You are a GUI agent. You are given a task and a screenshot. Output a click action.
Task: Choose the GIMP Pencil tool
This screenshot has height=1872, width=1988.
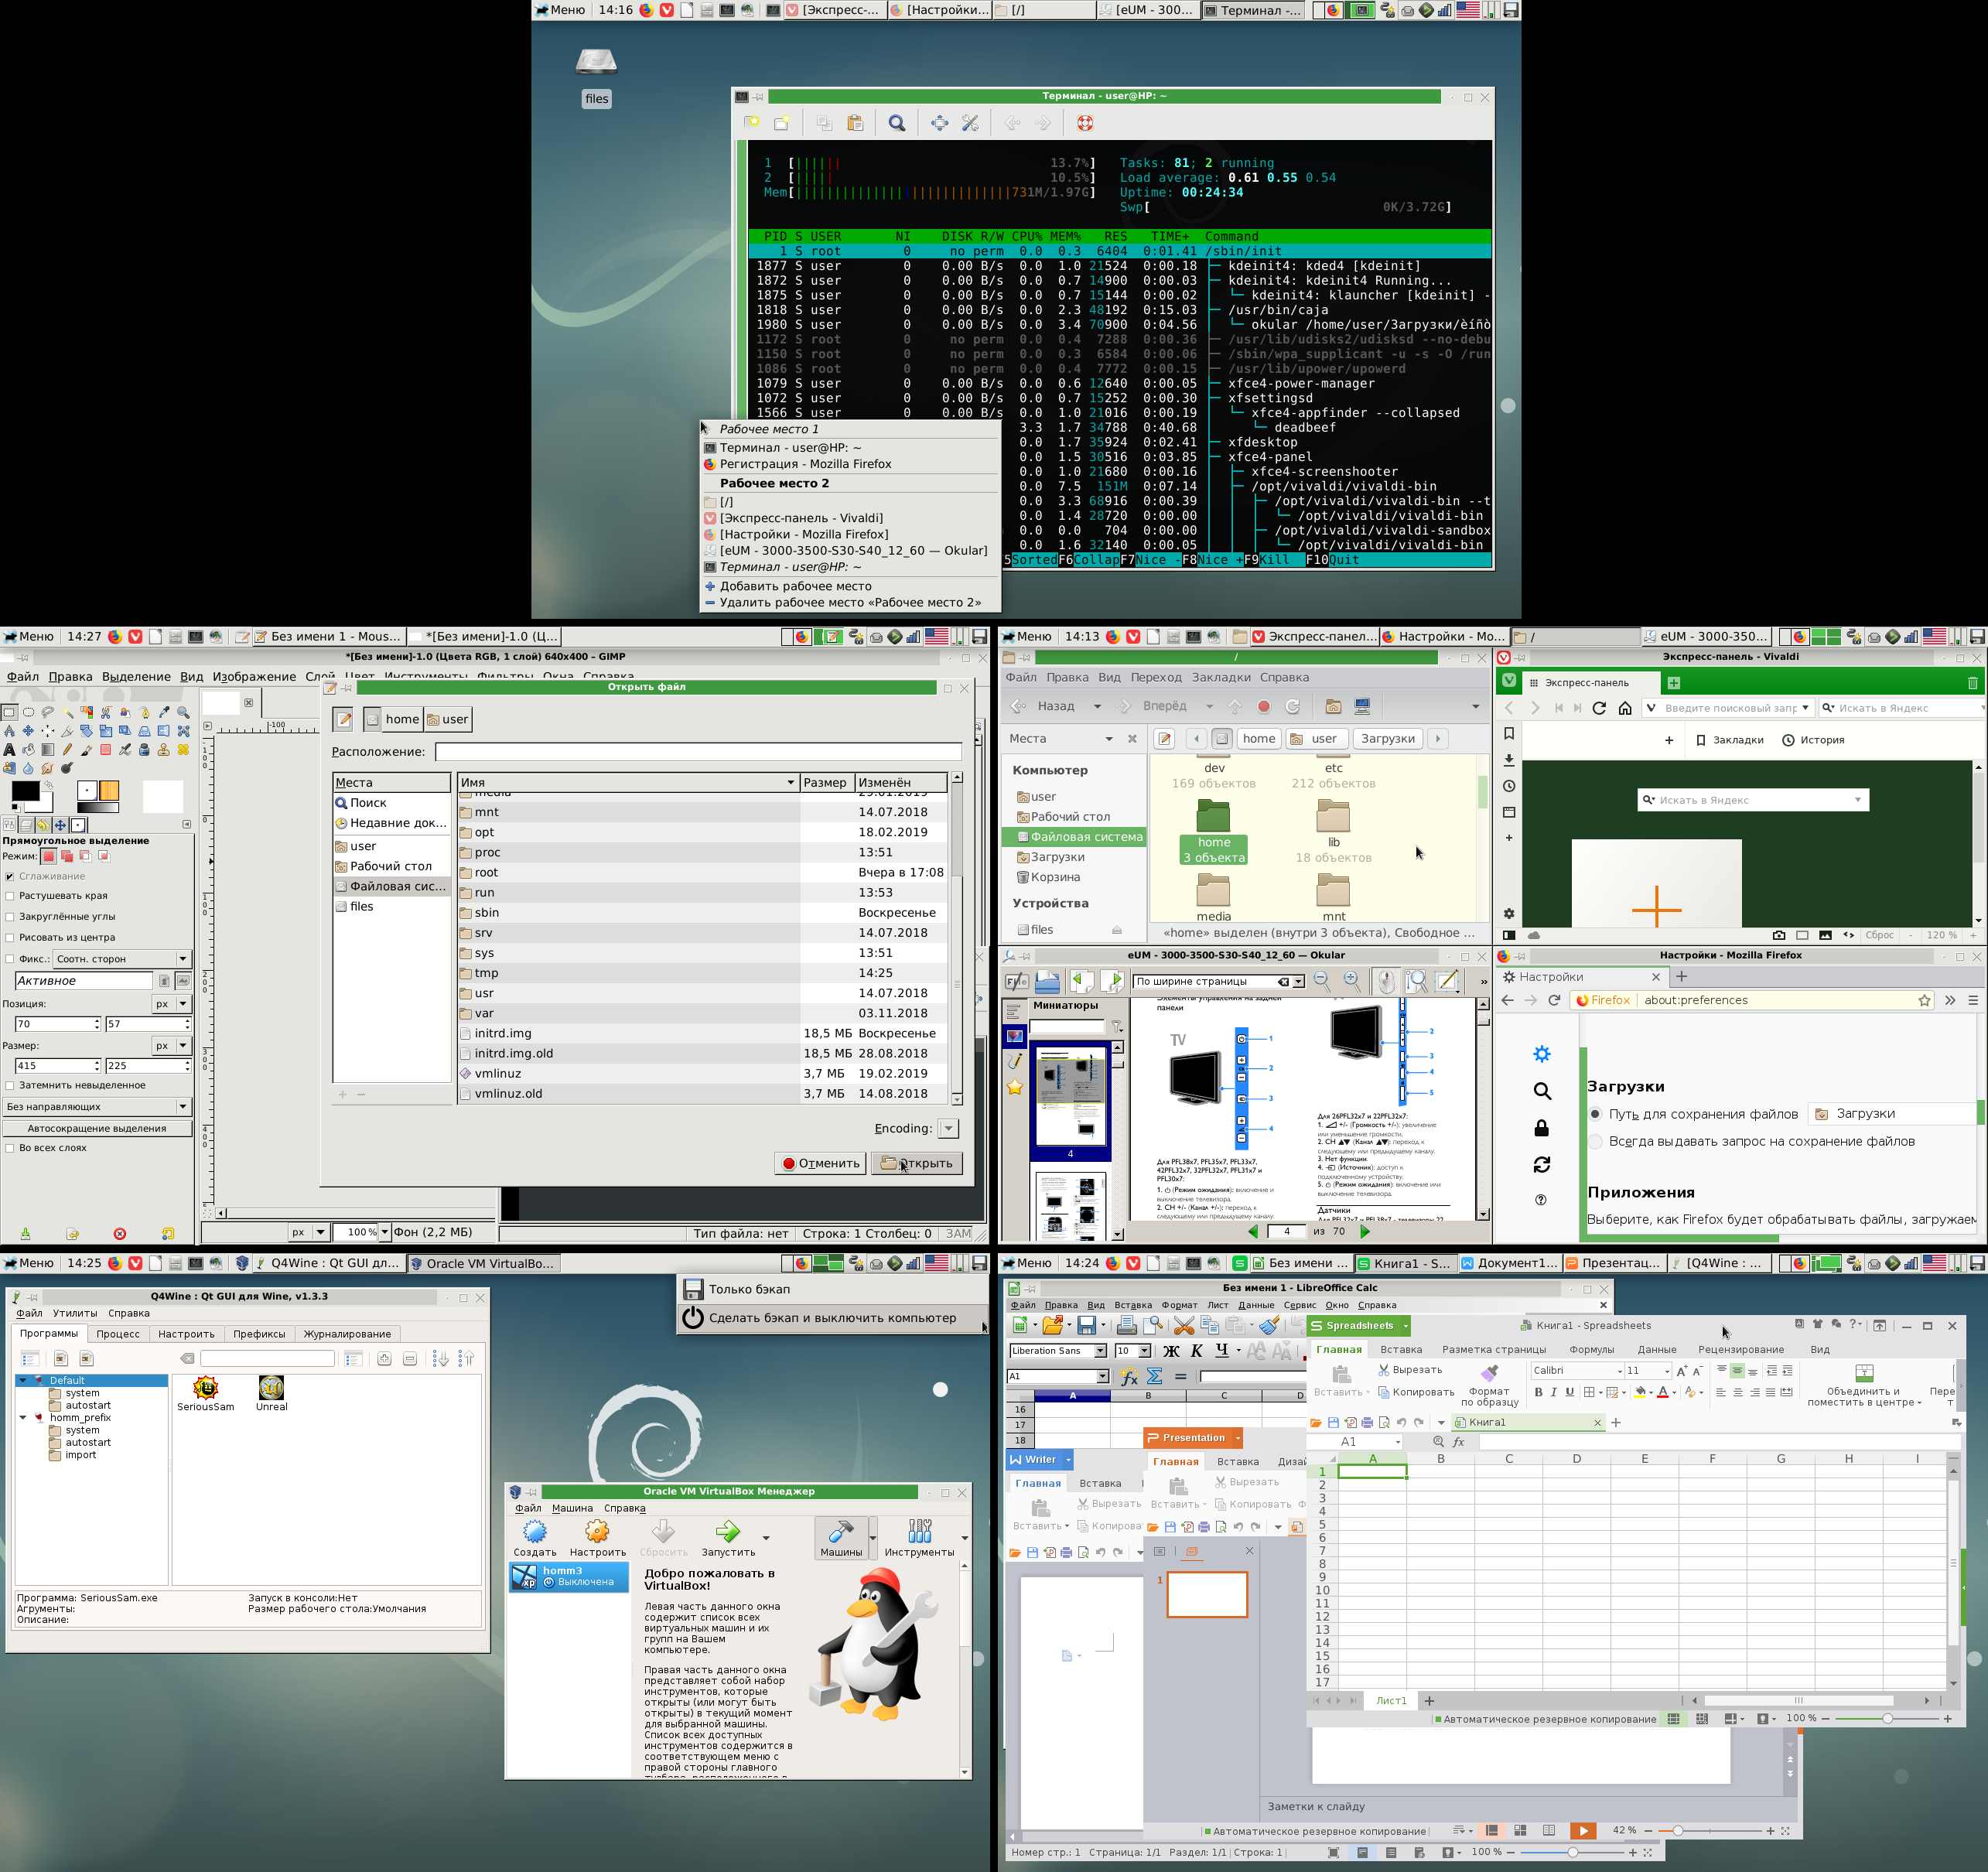(x=67, y=750)
